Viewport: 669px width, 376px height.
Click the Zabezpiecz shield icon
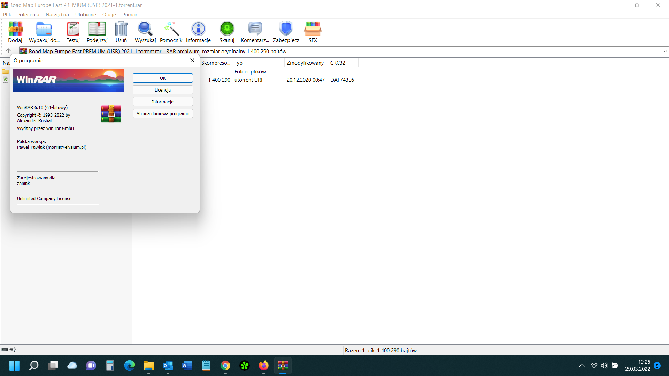(x=286, y=32)
